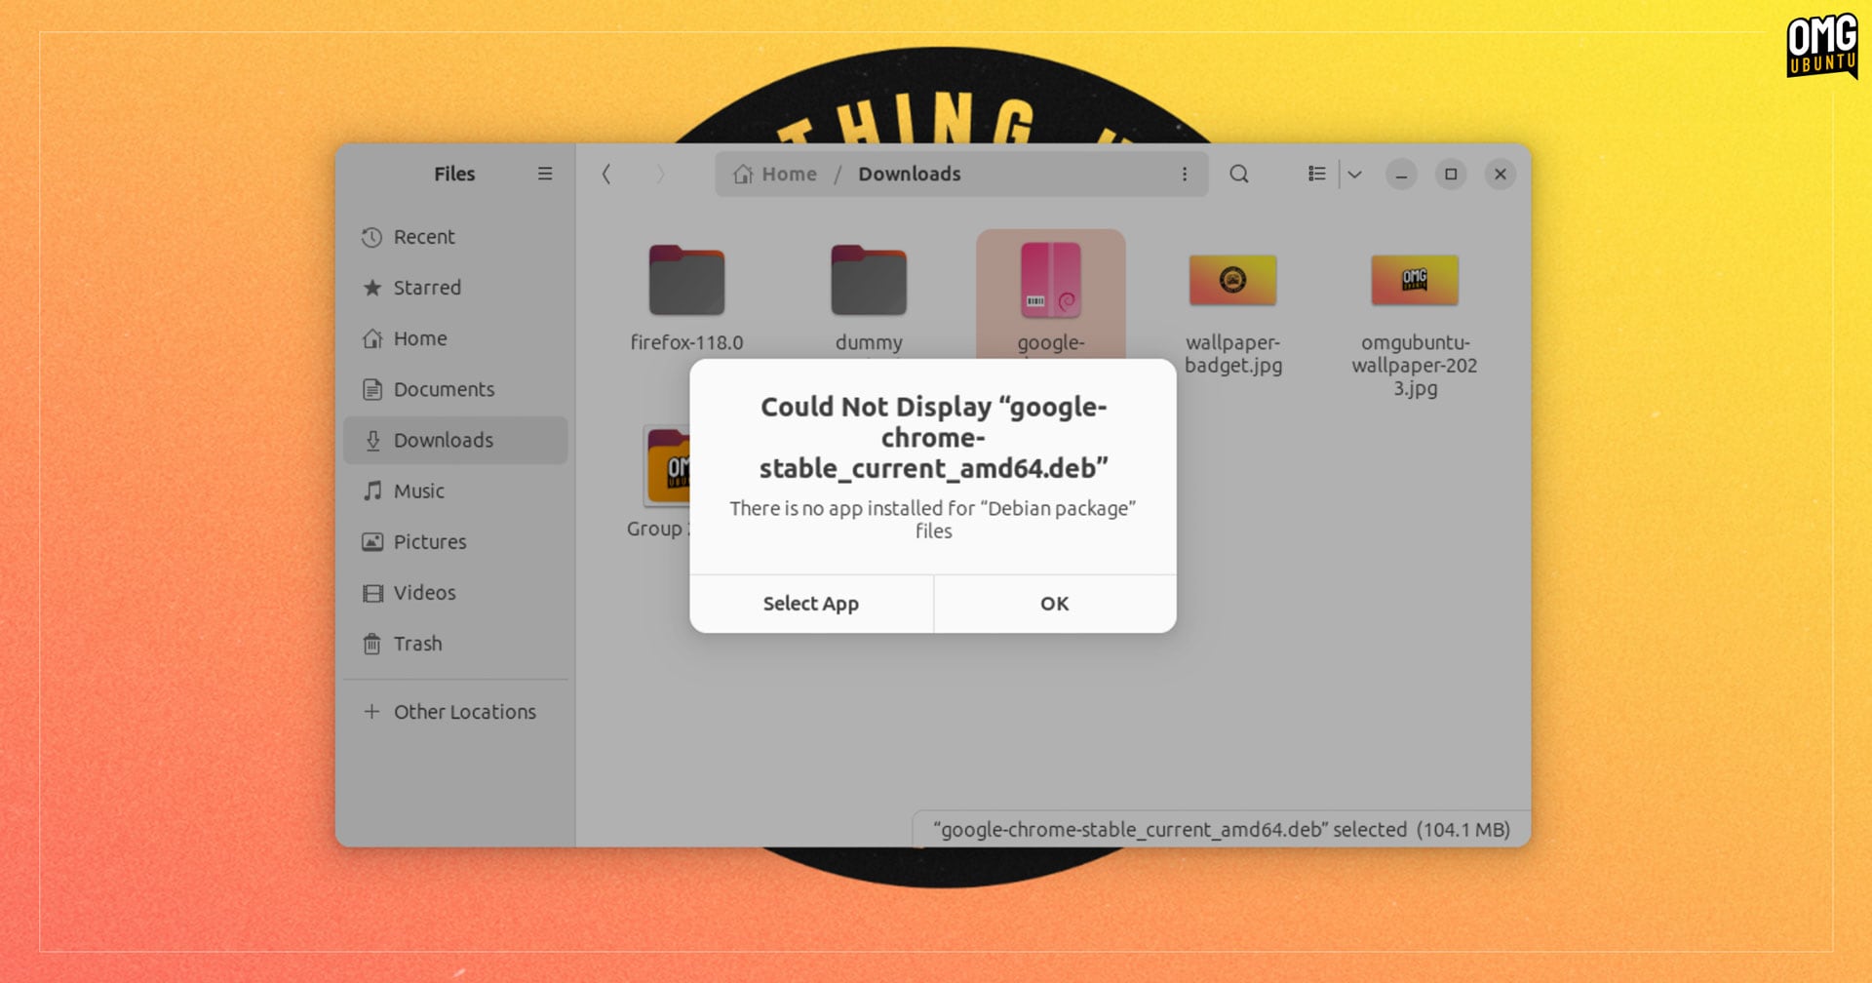The width and height of the screenshot is (1872, 983).
Task: Select wallpaper-badget.jpg thumbnail
Action: [1233, 280]
